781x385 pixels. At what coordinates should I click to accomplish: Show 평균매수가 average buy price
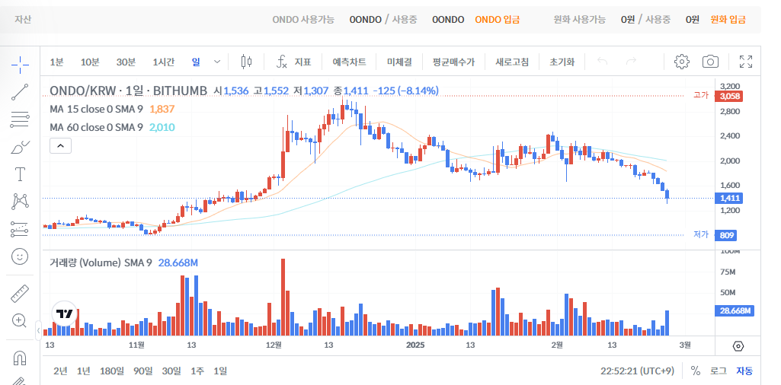(453, 62)
